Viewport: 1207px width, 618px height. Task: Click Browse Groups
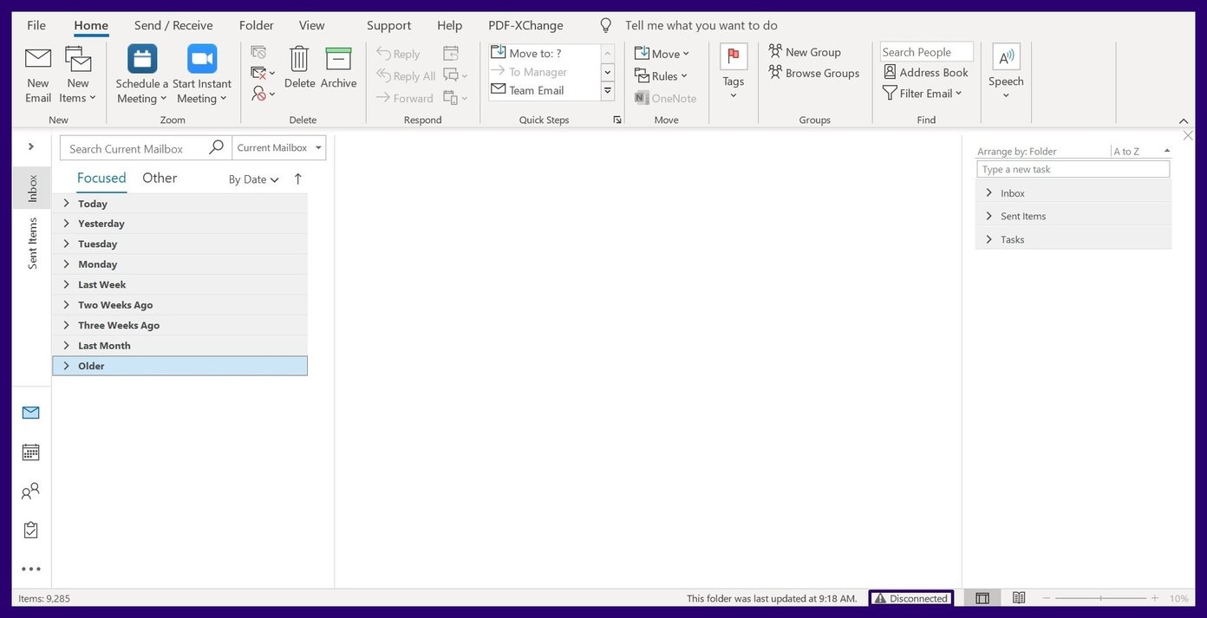click(814, 73)
